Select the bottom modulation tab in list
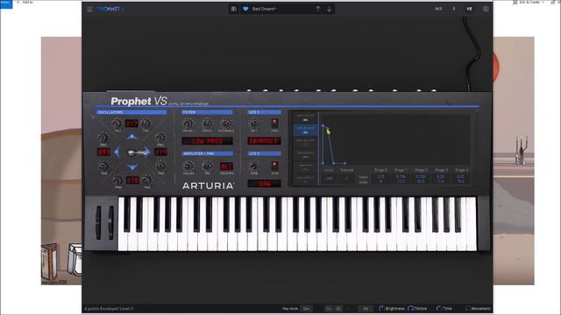This screenshot has width=561, height=315. pyautogui.click(x=305, y=179)
